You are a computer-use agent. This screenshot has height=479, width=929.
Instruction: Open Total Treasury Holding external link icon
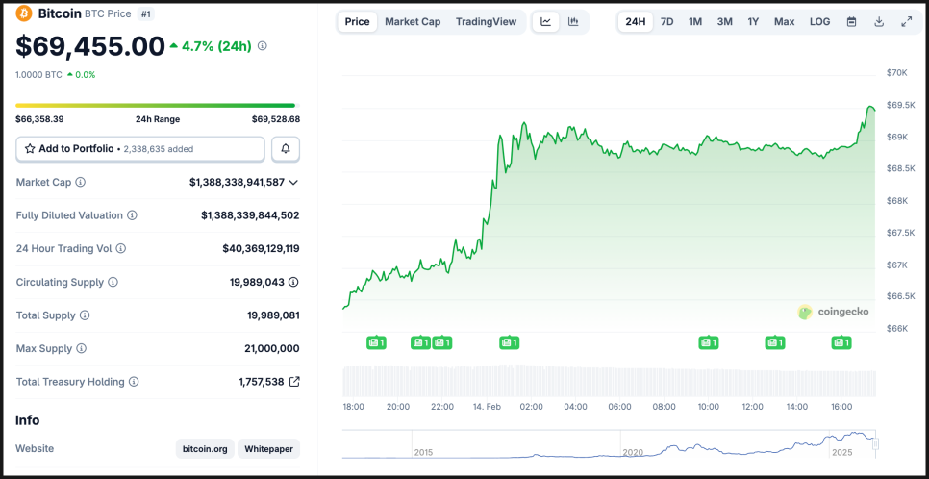click(x=294, y=382)
